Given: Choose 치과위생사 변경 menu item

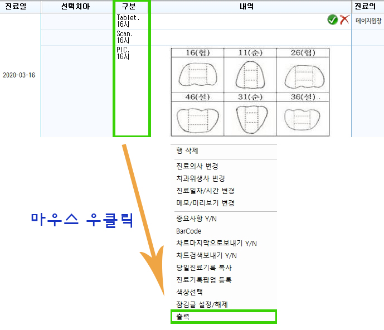Looking at the screenshot, I should pyautogui.click(x=200, y=178).
